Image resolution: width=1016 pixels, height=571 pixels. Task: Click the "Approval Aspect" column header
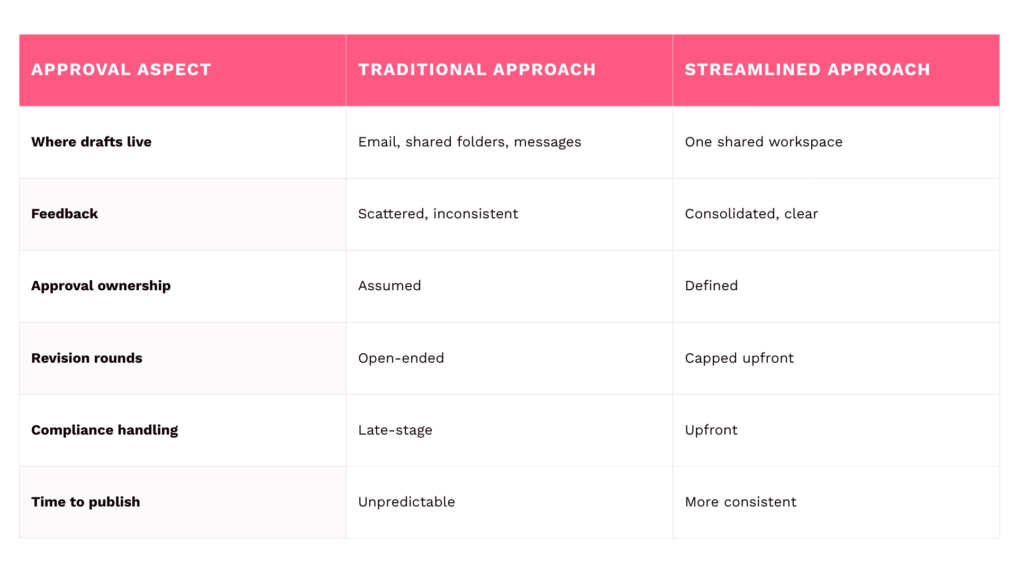(121, 70)
